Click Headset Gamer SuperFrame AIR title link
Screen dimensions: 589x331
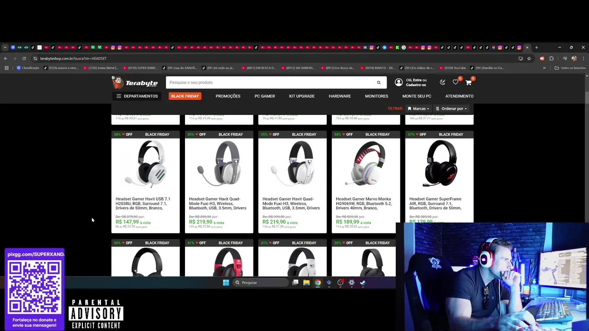[435, 204]
